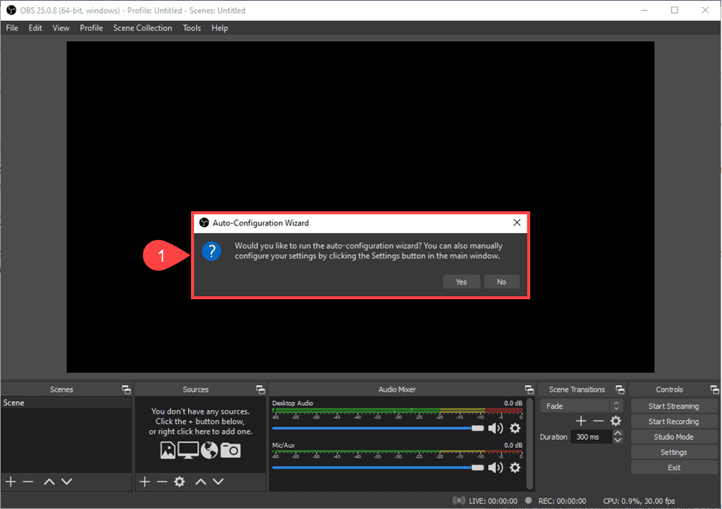This screenshot has height=509, width=722.
Task: Open Mic/Aux settings gear
Action: [x=515, y=468]
